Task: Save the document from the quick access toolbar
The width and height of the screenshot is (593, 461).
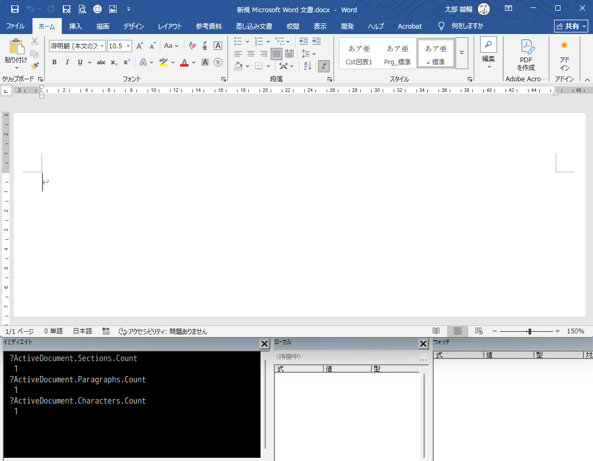Action: [15, 9]
